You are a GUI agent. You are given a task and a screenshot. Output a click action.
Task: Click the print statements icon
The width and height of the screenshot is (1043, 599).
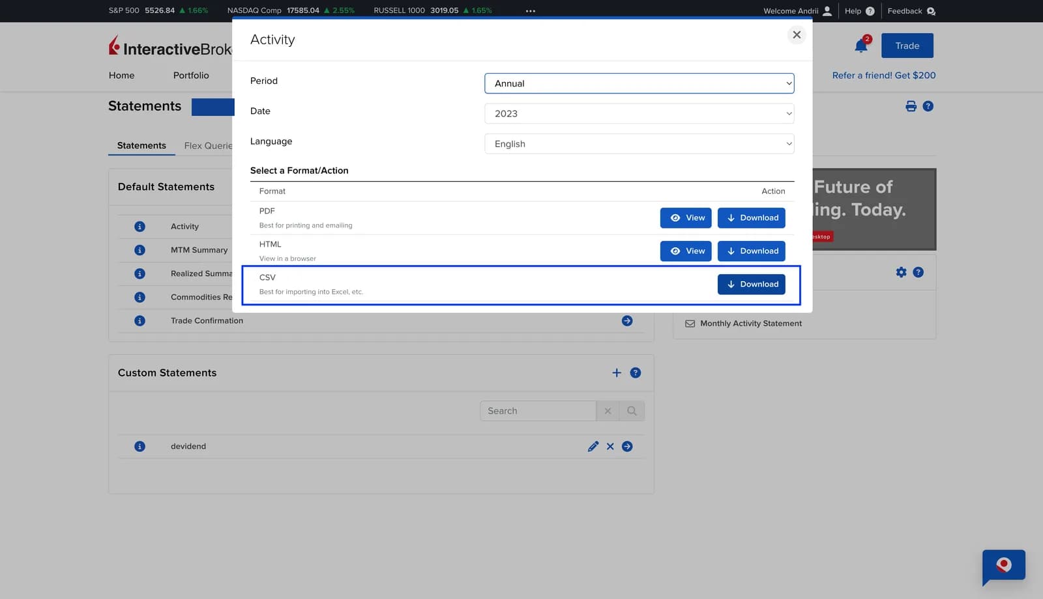tap(911, 106)
